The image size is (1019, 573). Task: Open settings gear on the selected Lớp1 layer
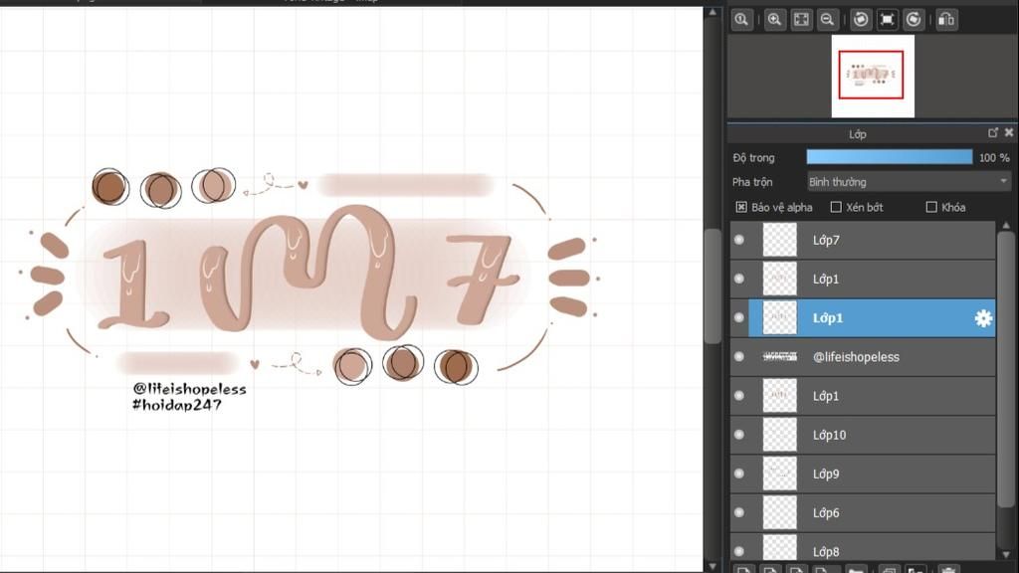[983, 317]
